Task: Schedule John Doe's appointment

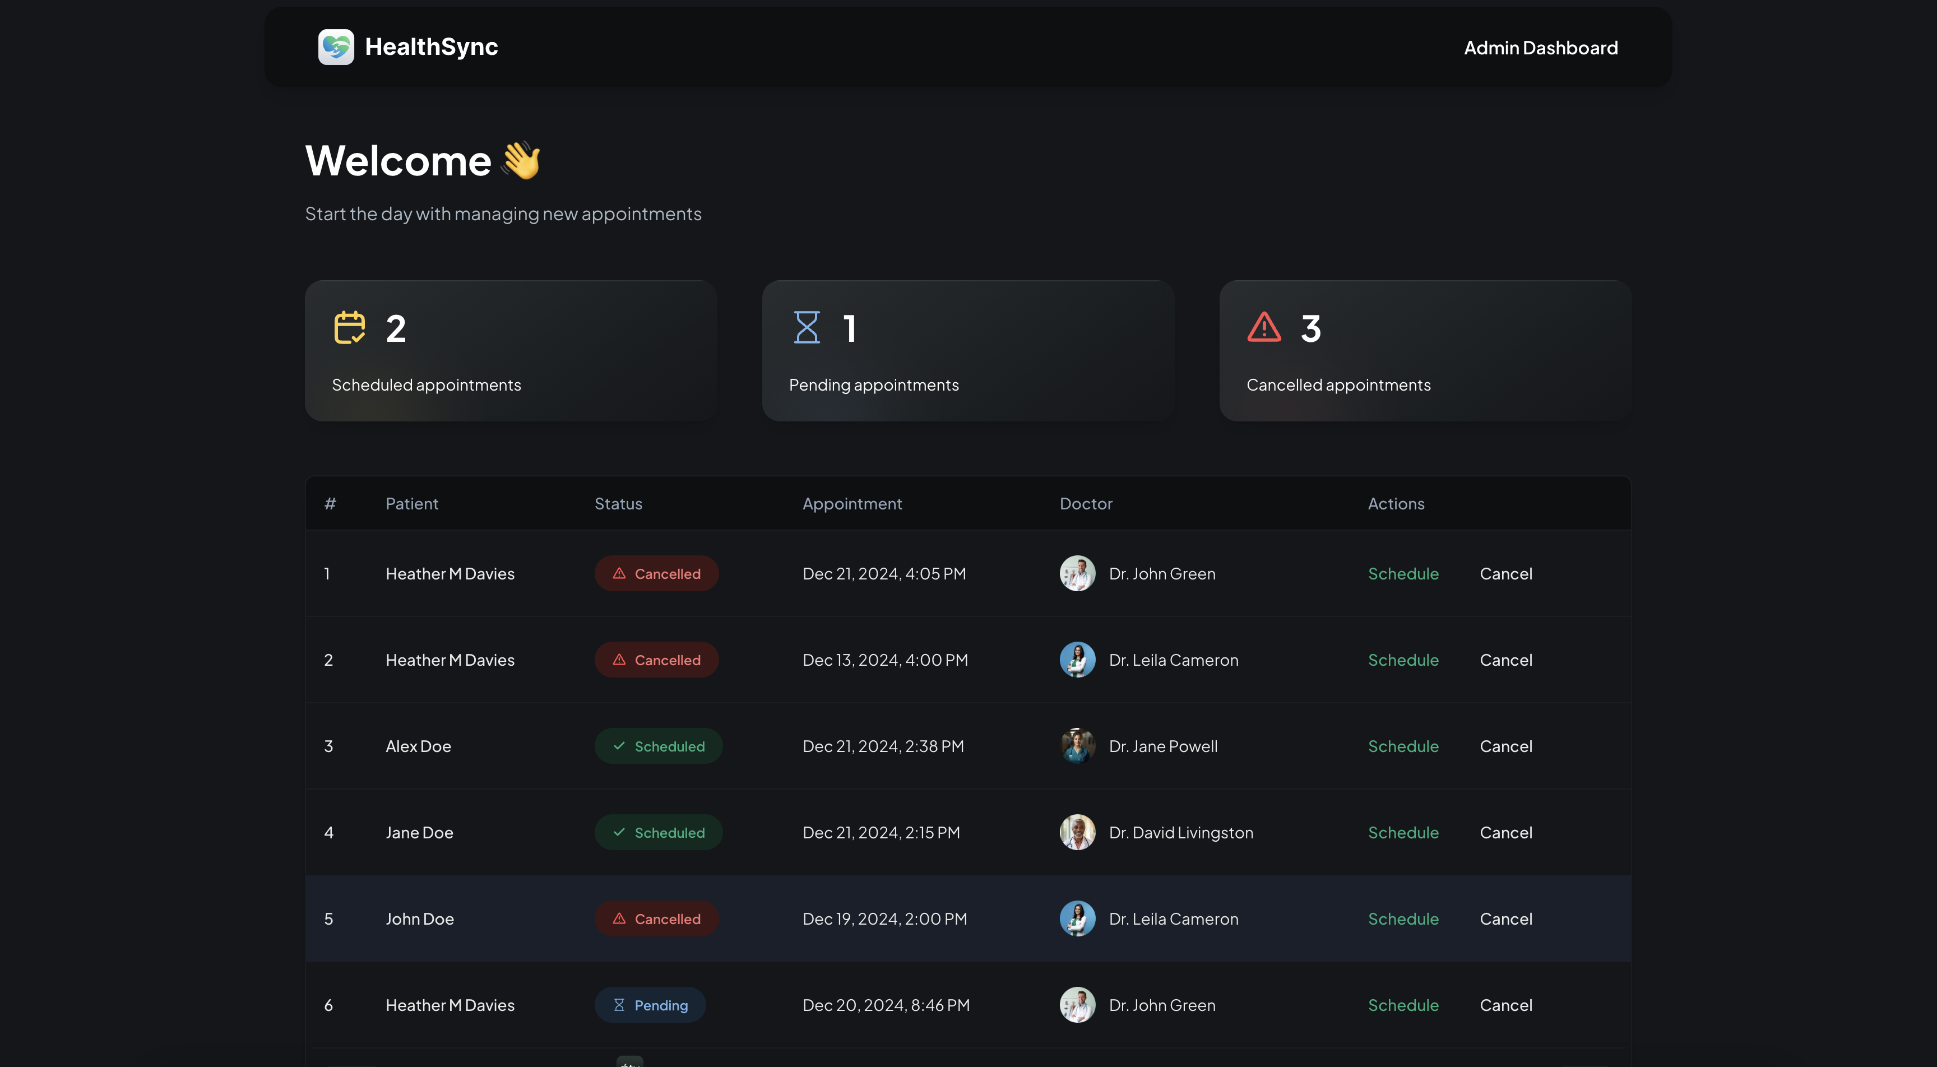Action: tap(1403, 918)
